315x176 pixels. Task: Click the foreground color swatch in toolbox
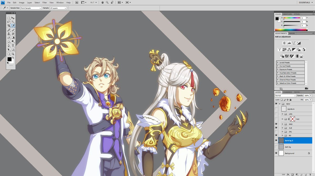point(9,59)
